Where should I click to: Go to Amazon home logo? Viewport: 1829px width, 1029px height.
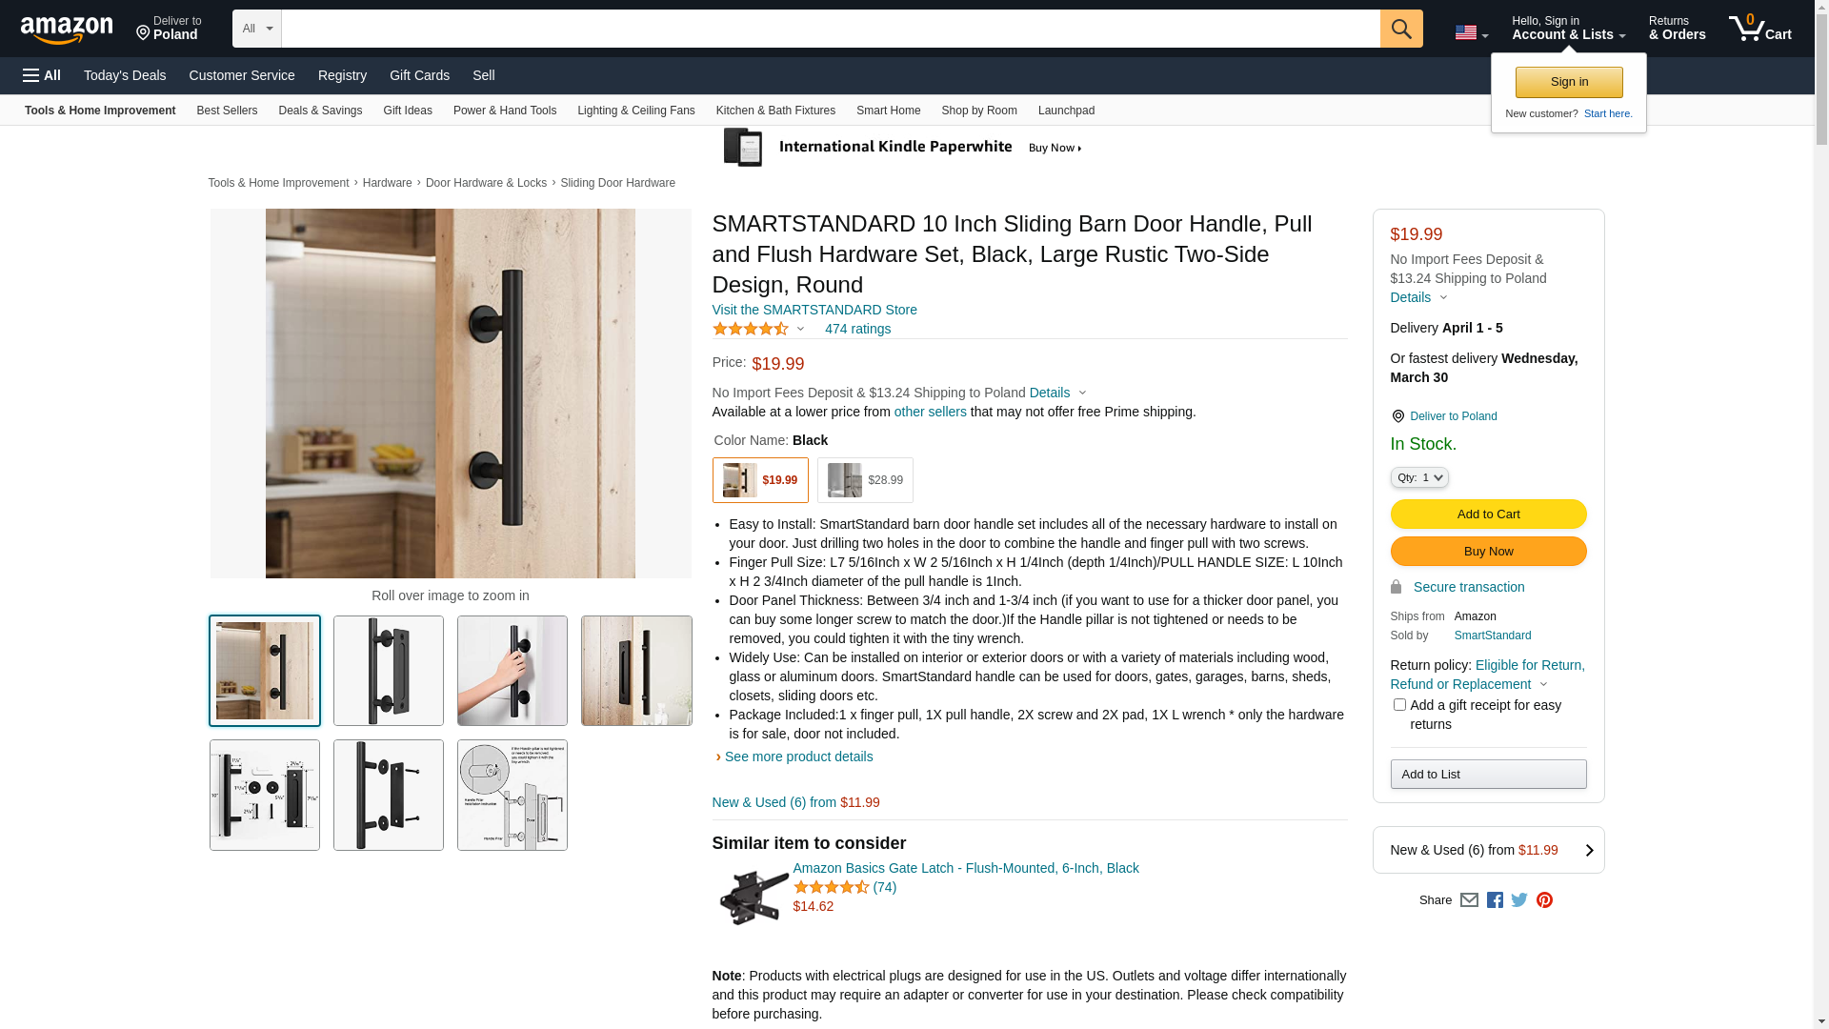(x=67, y=30)
